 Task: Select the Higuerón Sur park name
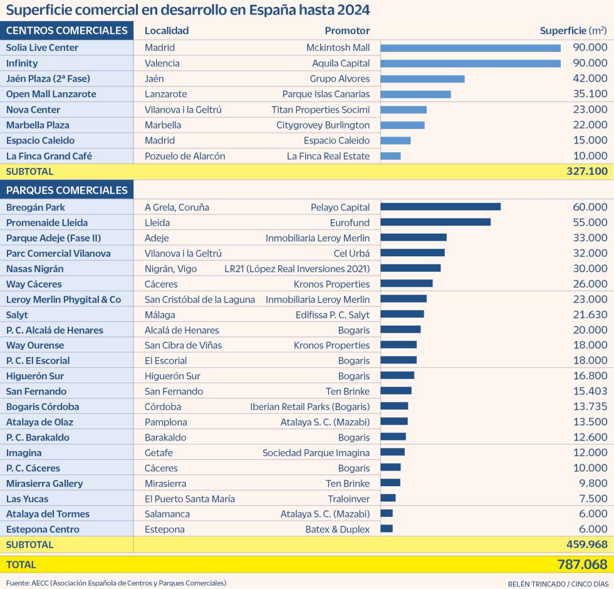point(35,376)
